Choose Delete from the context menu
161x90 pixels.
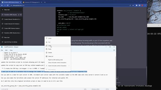pos(58,52)
